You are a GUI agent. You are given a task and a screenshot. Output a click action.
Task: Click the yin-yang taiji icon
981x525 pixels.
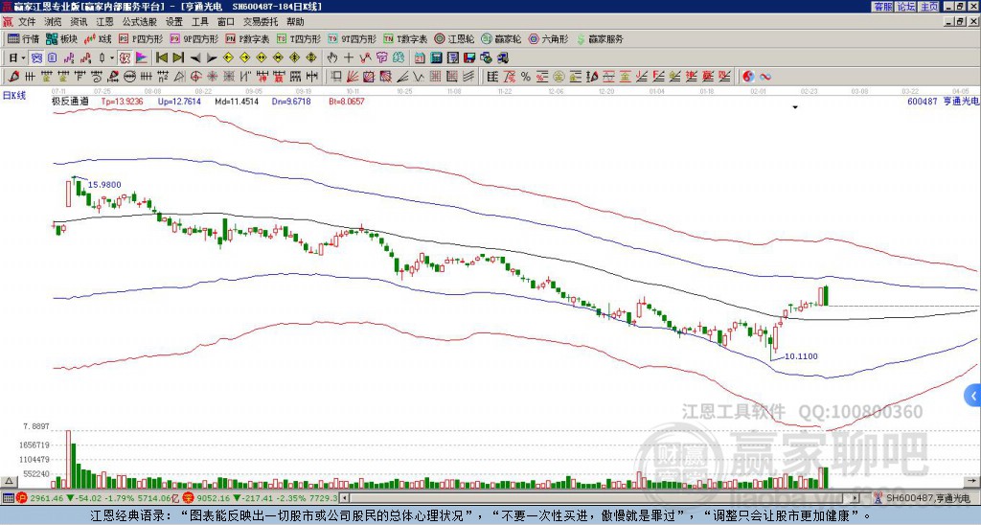(748, 77)
